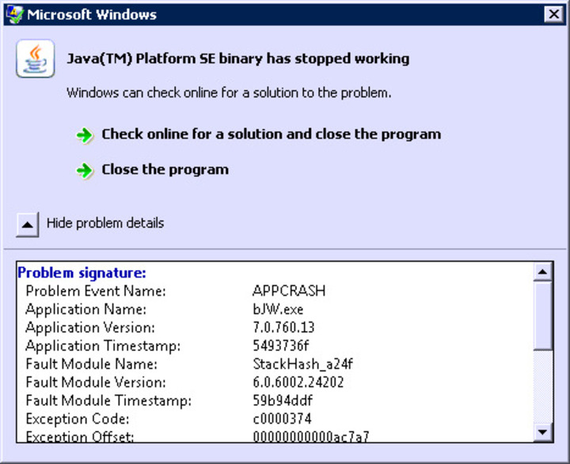Click the Hide problem details label

(104, 223)
